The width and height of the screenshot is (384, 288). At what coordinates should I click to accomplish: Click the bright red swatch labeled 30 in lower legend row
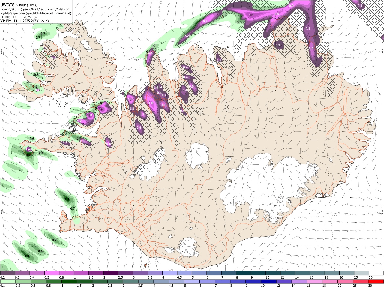coord(376,281)
